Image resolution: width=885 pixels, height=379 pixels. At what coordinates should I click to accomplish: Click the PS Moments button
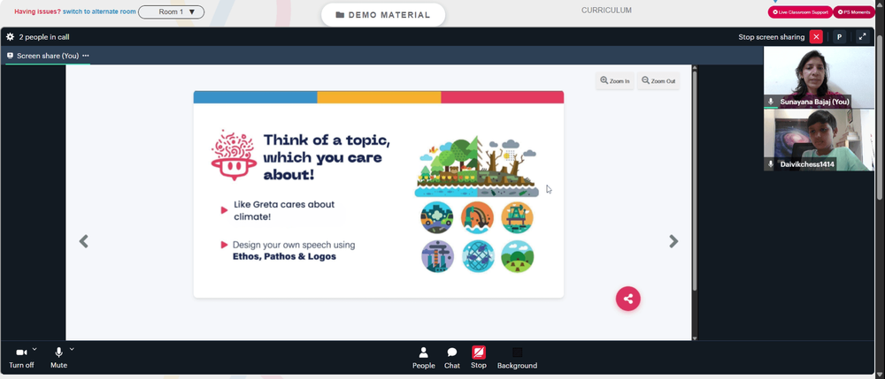point(854,11)
